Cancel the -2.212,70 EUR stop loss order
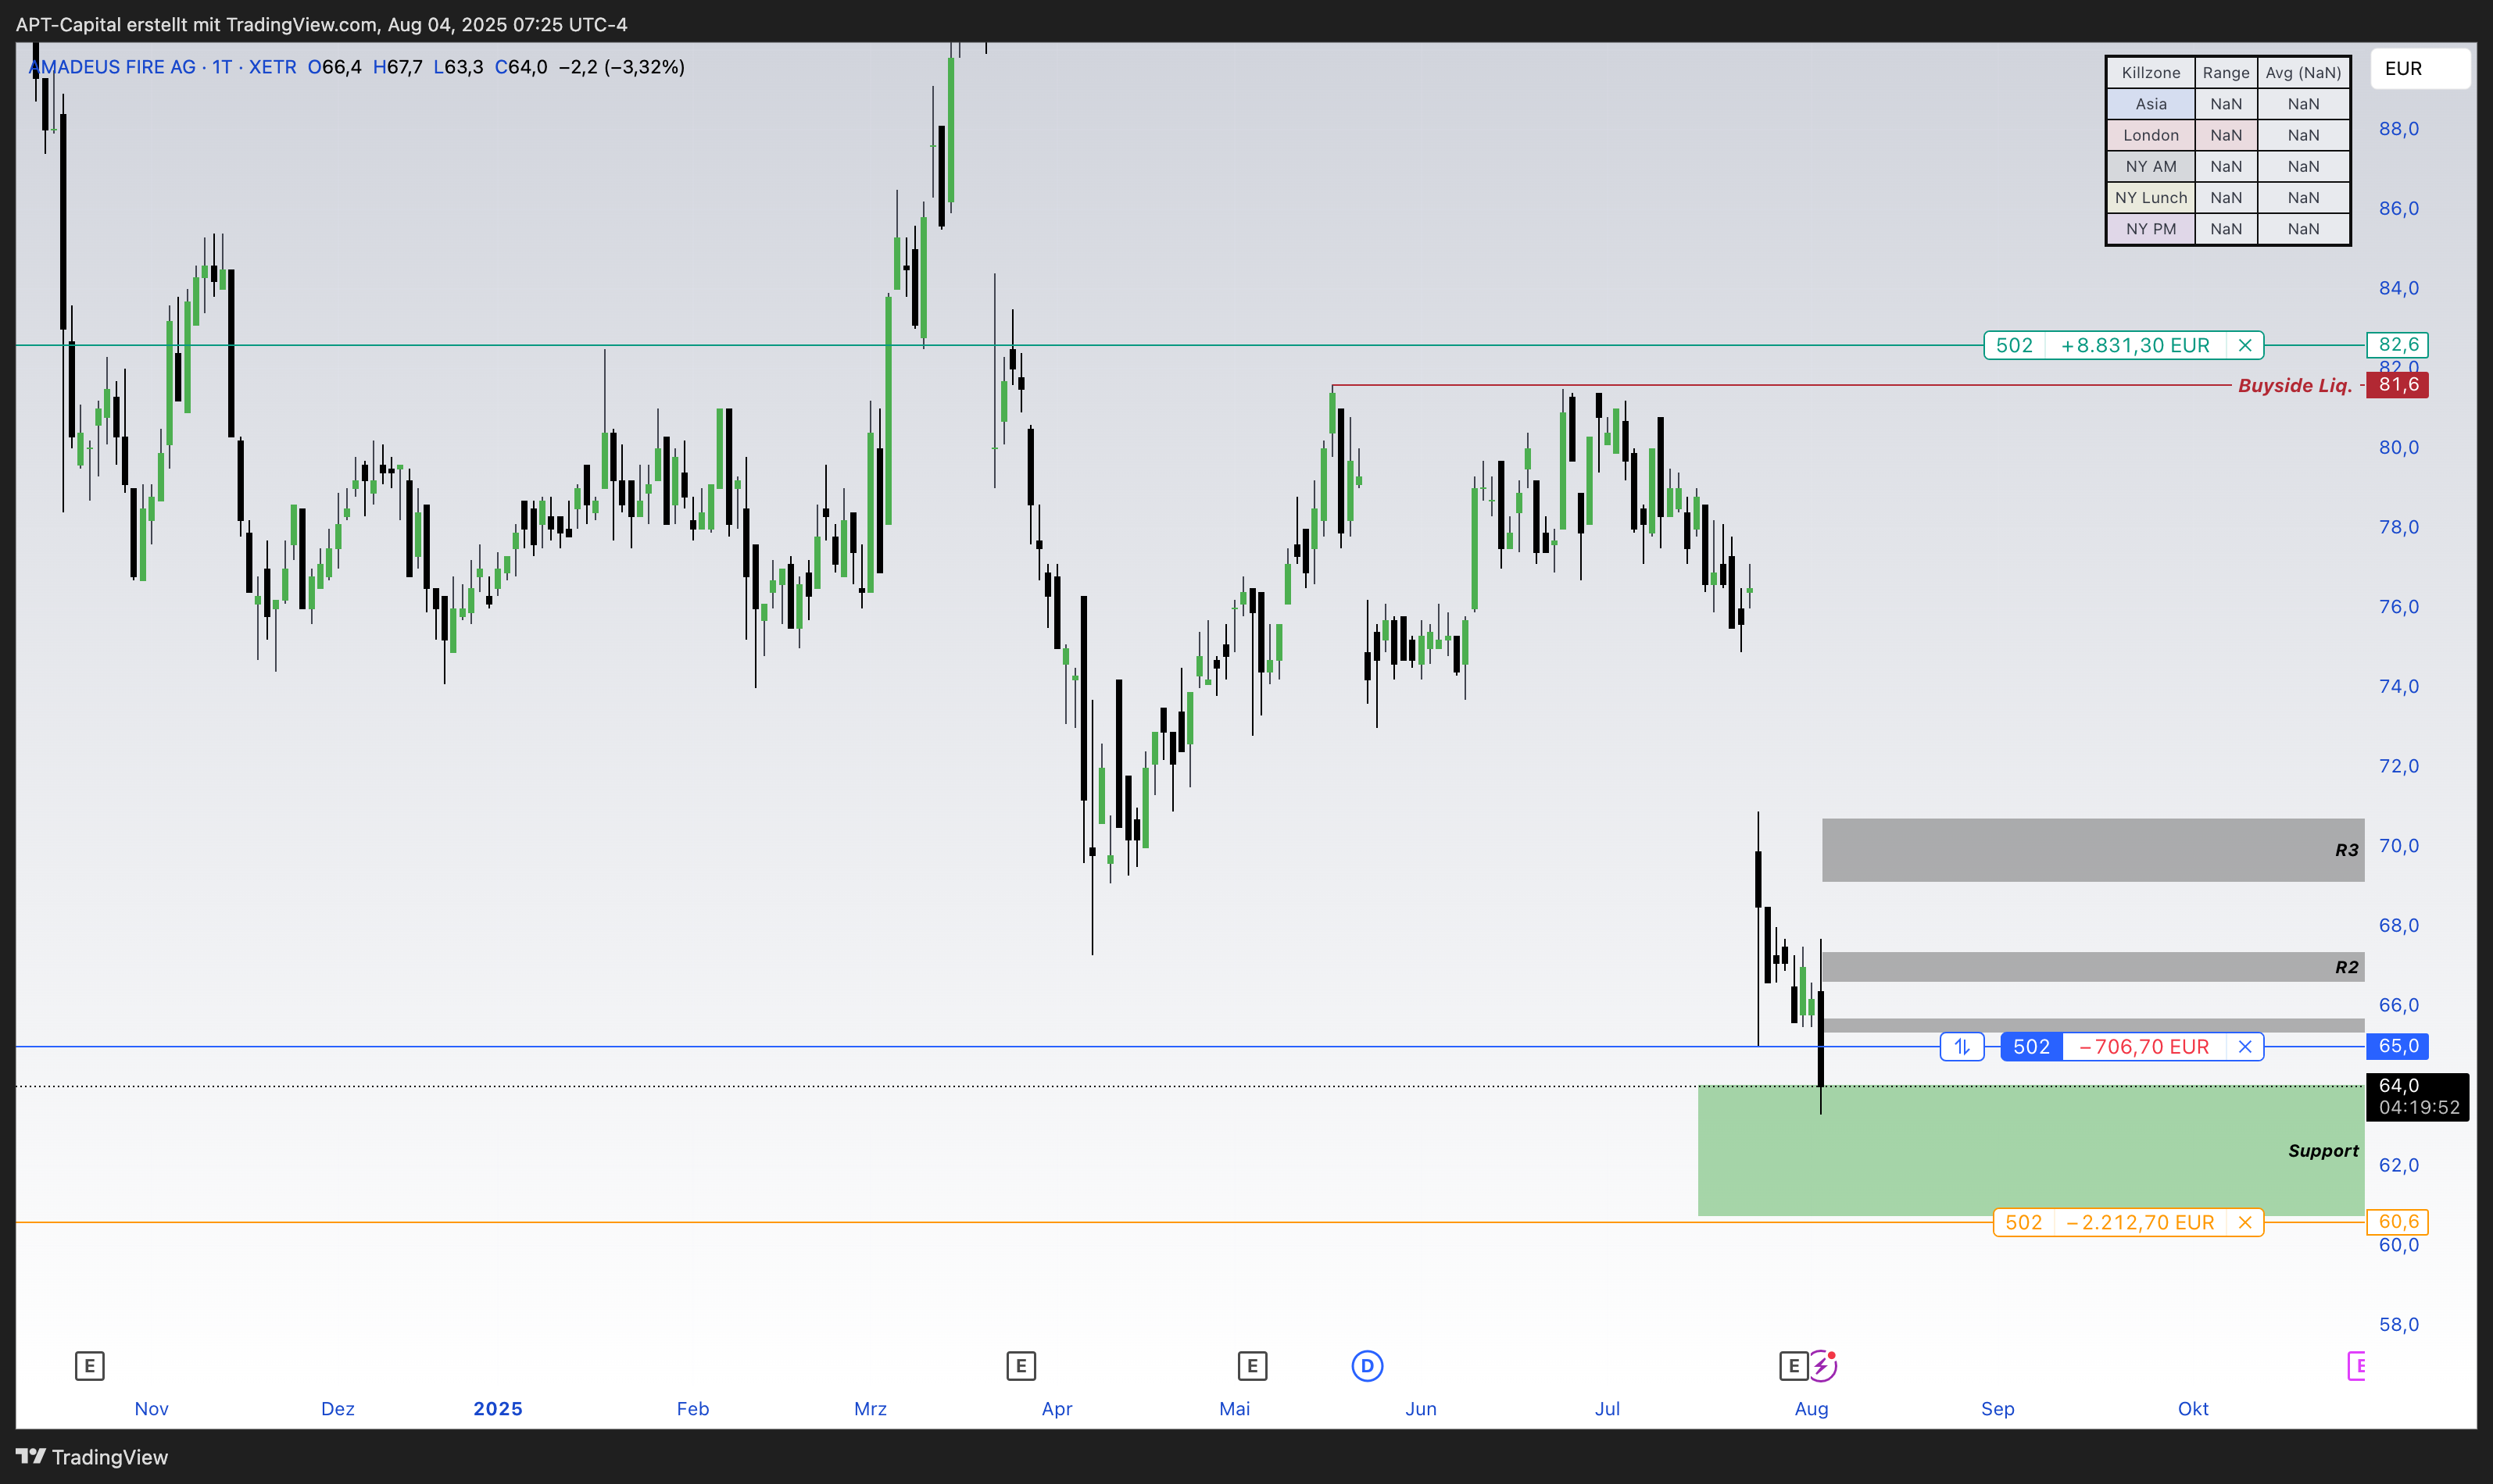2493x1484 pixels. [x=2245, y=1222]
